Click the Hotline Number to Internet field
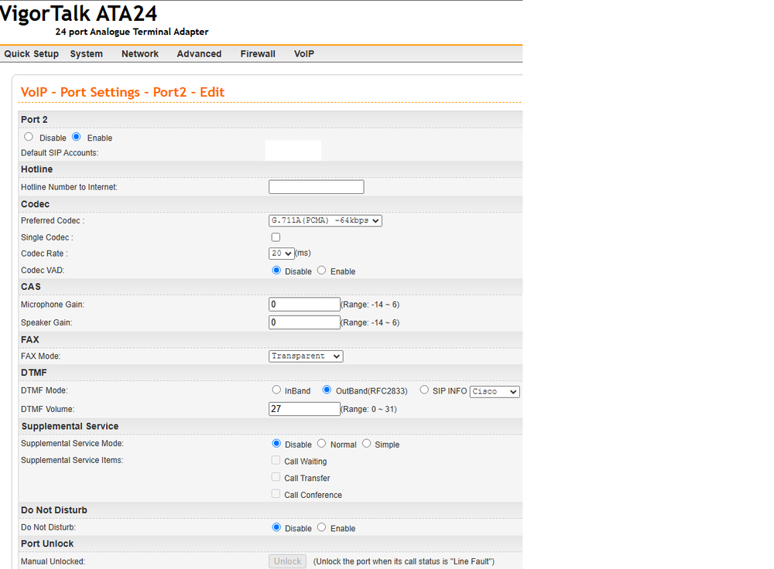The height and width of the screenshot is (569, 774). coord(316,187)
